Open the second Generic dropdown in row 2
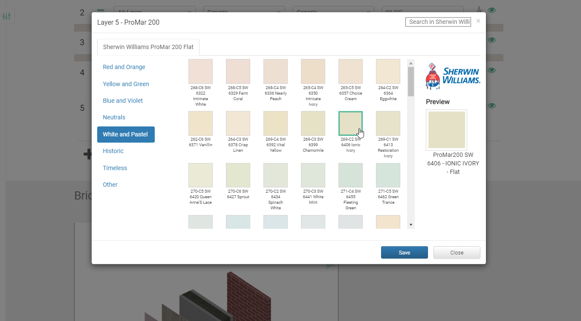Image resolution: width=581 pixels, height=321 pixels. click(333, 12)
